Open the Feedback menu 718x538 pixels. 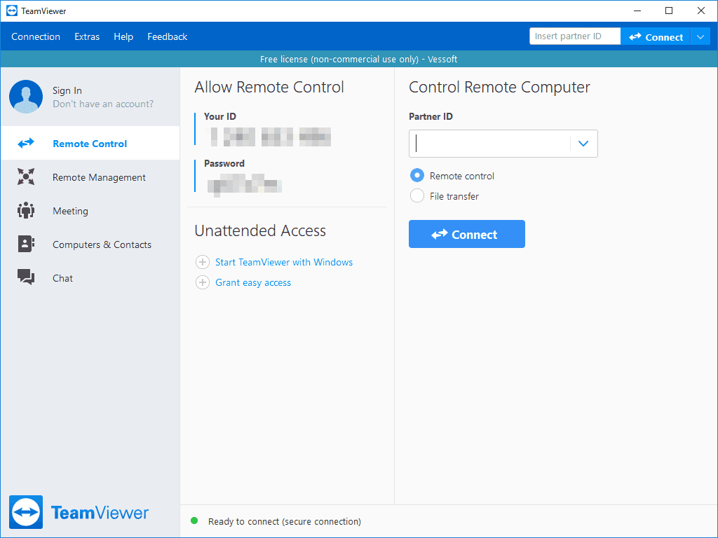click(167, 36)
